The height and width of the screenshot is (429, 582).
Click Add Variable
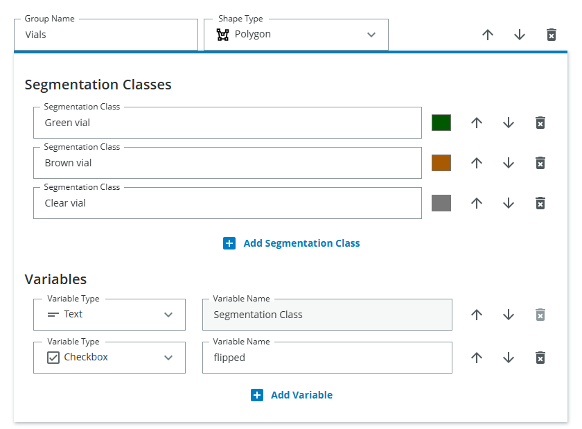302,394
